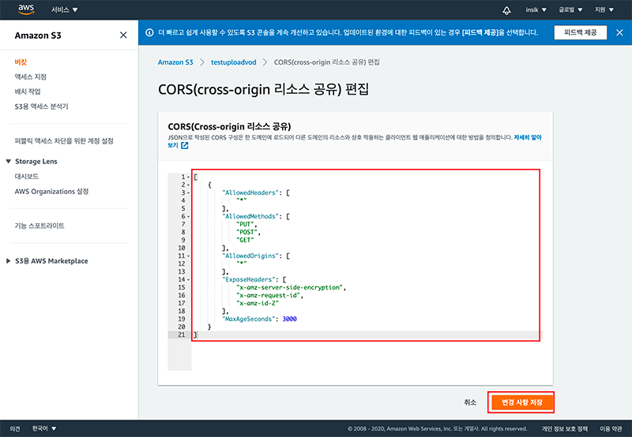The image size is (632, 437).
Task: Click the external link icon after 보기
Action: point(185,145)
